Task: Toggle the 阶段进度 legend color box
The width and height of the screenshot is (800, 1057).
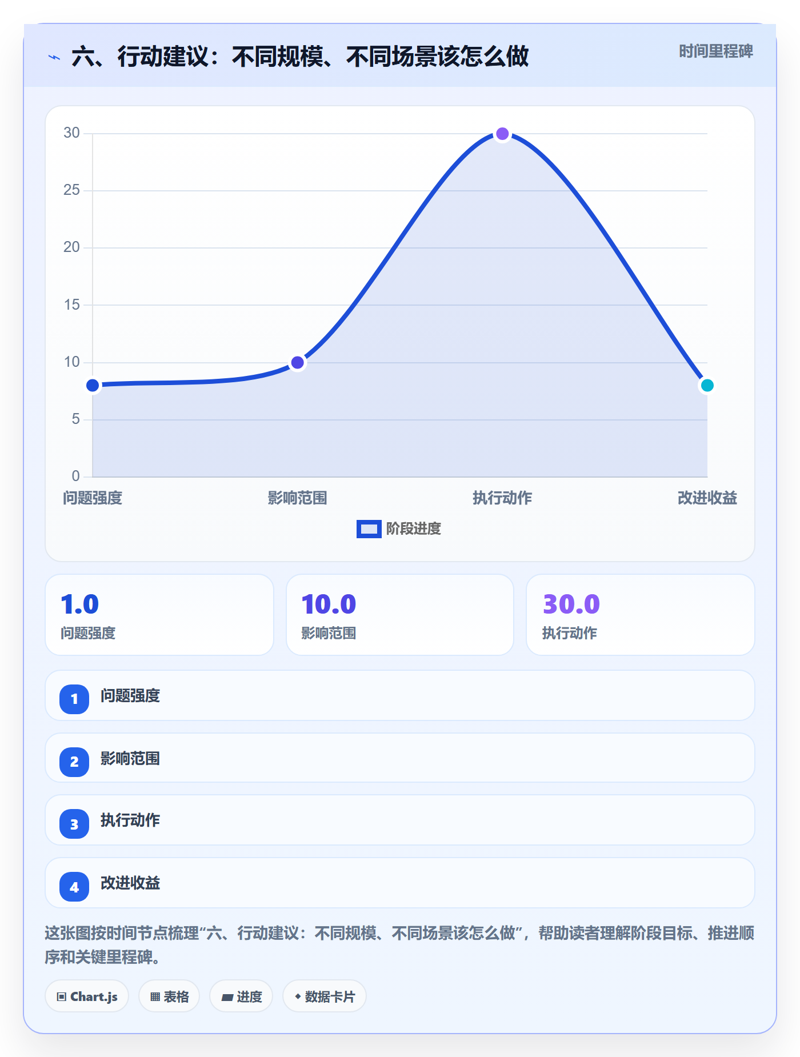Action: 369,529
